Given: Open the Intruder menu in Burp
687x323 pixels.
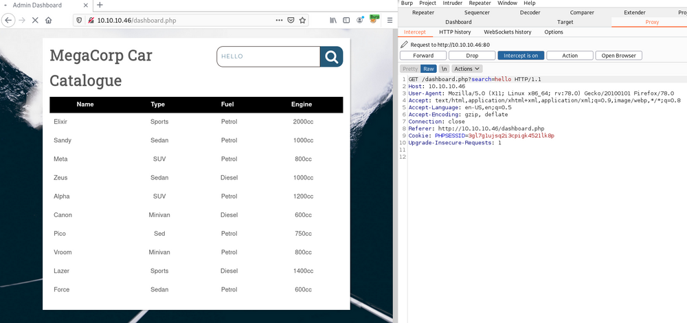Looking at the screenshot, I should (452, 3).
